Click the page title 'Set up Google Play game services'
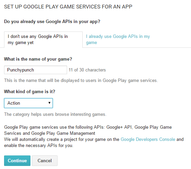 point(68,7)
